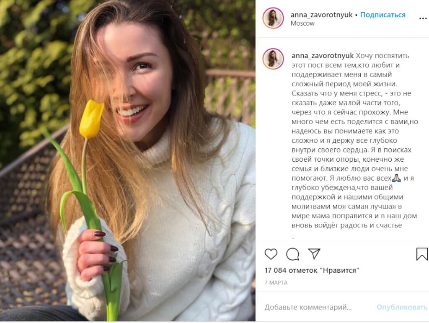Publish comment with Опубликовать button
The image size is (429, 323).
point(402,307)
